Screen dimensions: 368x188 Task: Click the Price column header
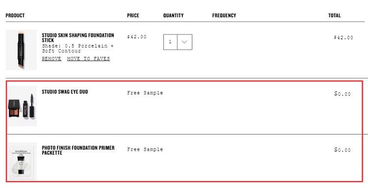(133, 16)
